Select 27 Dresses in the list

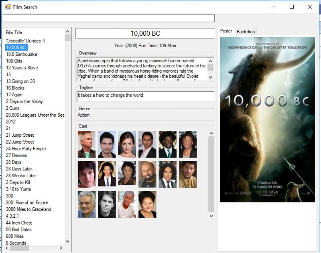(16, 156)
